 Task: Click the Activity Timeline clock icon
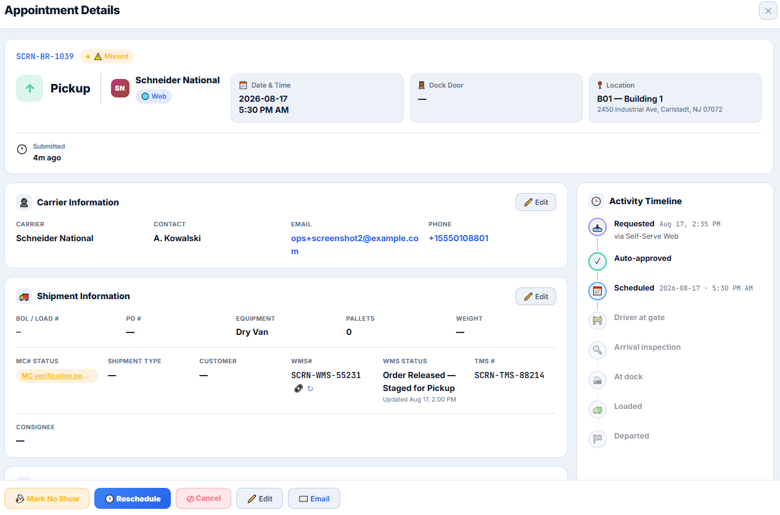point(596,201)
